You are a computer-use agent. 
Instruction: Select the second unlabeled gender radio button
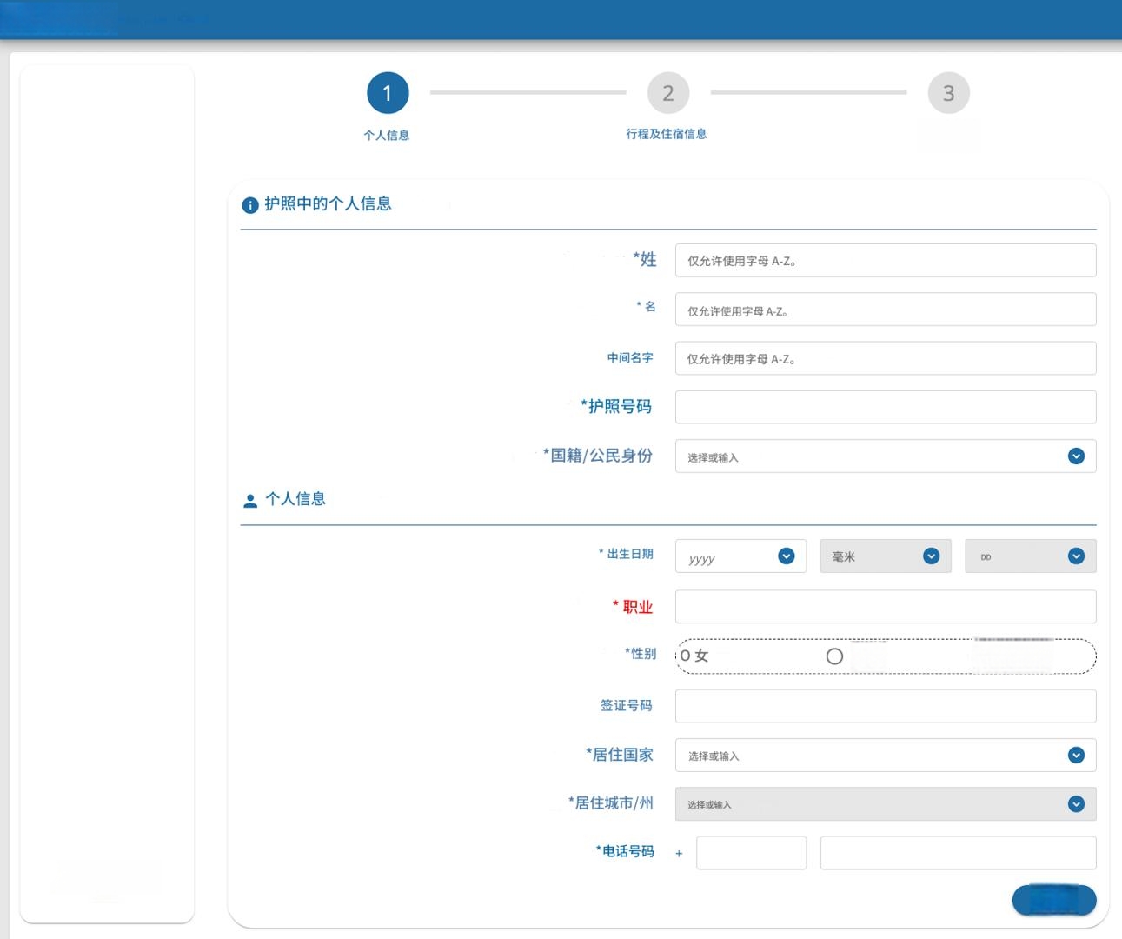coord(834,656)
